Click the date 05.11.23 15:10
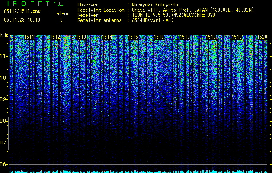 pyautogui.click(x=22, y=20)
